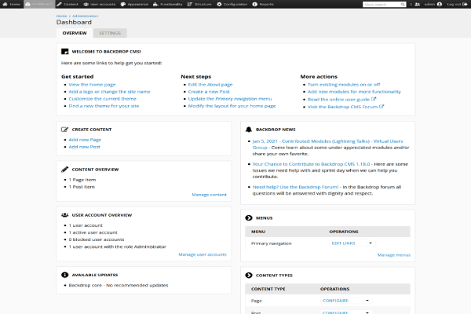Image resolution: width=471 pixels, height=314 pixels.
Task: Click the Manage user accounts link
Action: pyautogui.click(x=203, y=254)
